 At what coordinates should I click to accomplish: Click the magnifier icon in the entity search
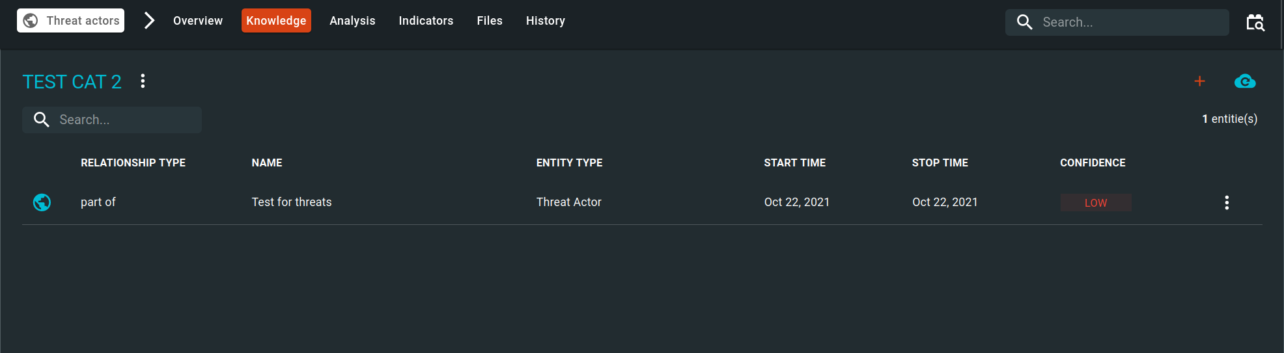point(42,120)
